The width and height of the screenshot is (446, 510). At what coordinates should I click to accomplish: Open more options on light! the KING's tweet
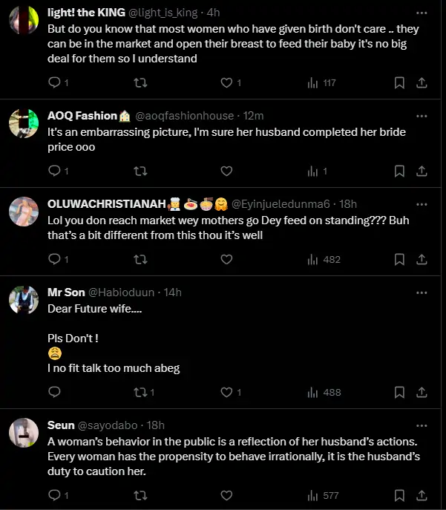click(x=421, y=13)
